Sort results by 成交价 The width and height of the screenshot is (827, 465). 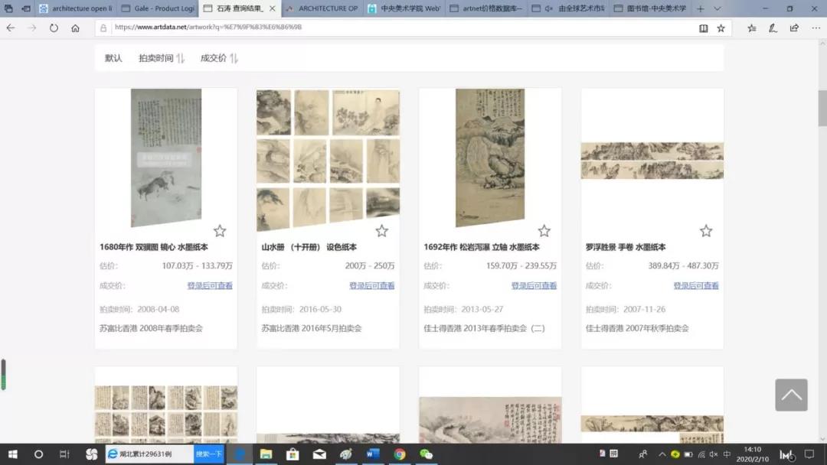(219, 58)
